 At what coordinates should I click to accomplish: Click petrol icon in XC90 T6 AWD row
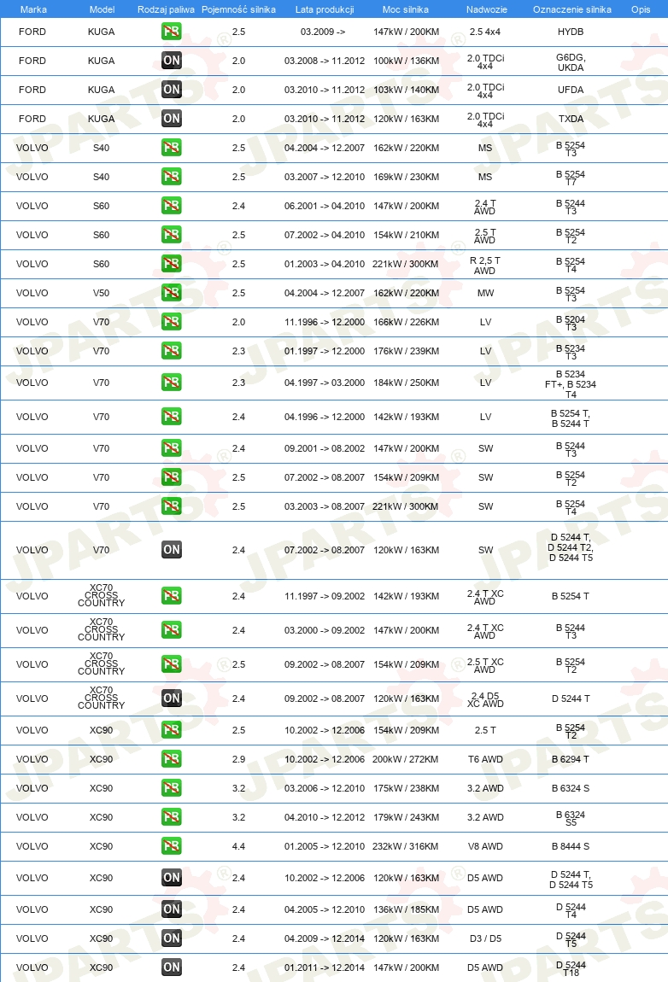pyautogui.click(x=171, y=759)
